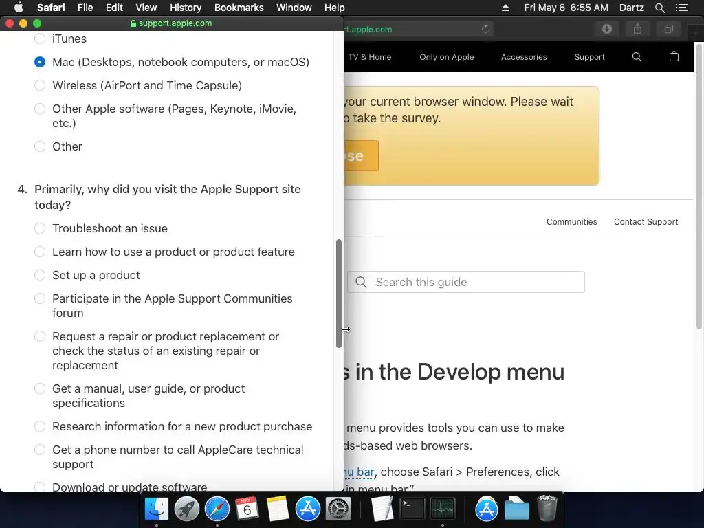Viewport: 704px width, 528px height.
Task: Click the Dartz user name in menu bar
Action: [631, 8]
